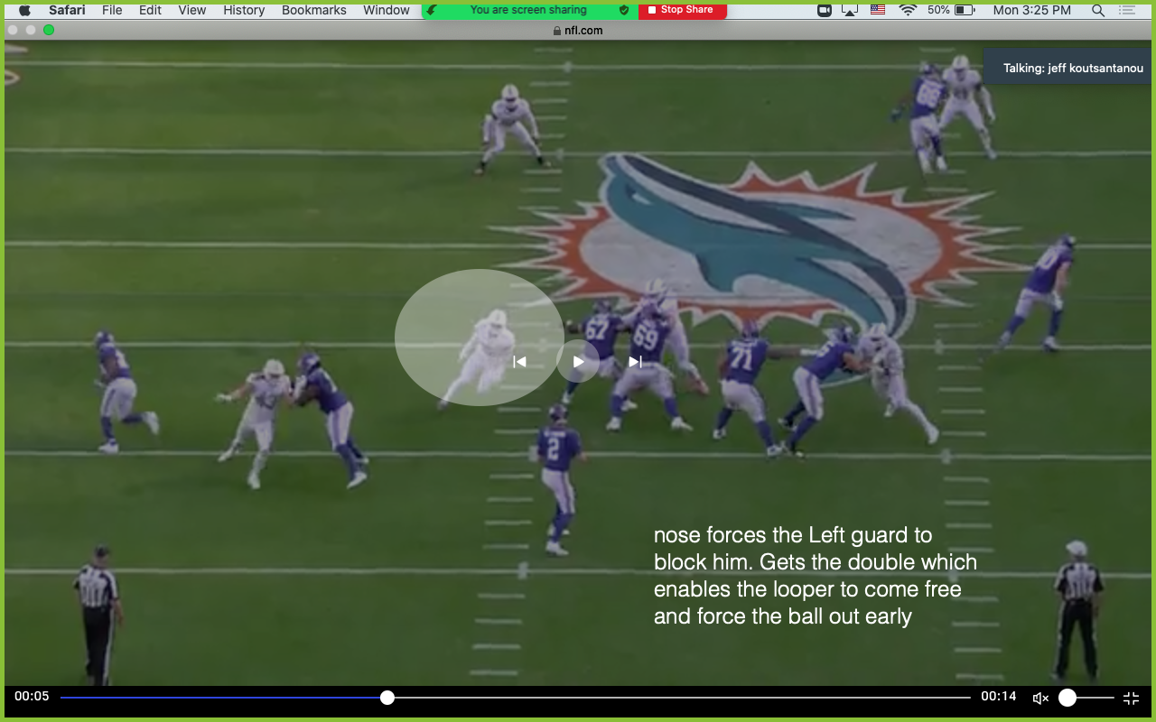Click the 'Talking: jeff koutsantanou' banner
Screen dimensions: 1156x722
[x=1068, y=68]
